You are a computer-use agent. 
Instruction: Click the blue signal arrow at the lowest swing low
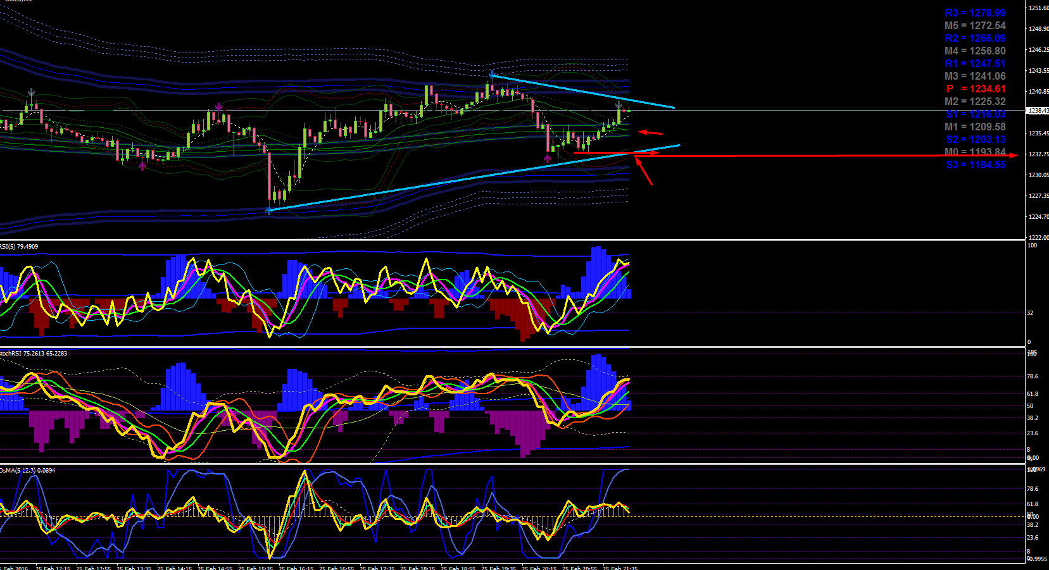coord(268,211)
